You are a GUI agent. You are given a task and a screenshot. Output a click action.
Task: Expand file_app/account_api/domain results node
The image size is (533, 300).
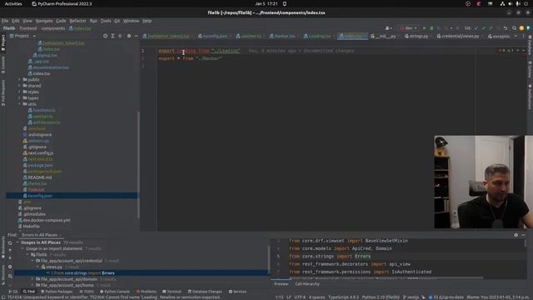(32, 279)
